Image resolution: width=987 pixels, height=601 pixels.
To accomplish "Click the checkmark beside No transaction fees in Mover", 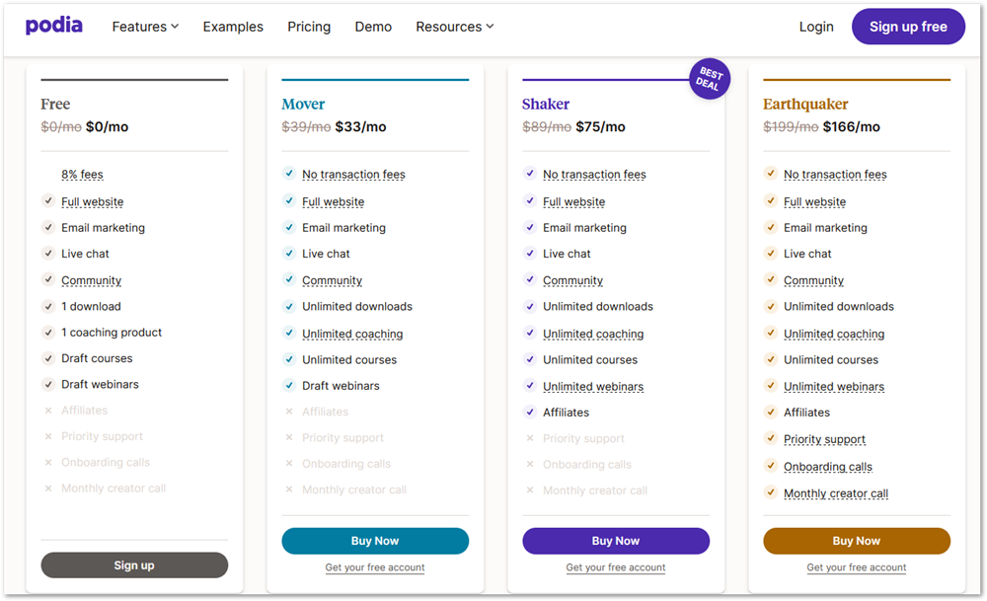I will (289, 174).
